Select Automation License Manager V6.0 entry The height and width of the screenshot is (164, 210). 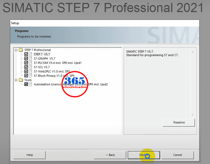[71, 84]
